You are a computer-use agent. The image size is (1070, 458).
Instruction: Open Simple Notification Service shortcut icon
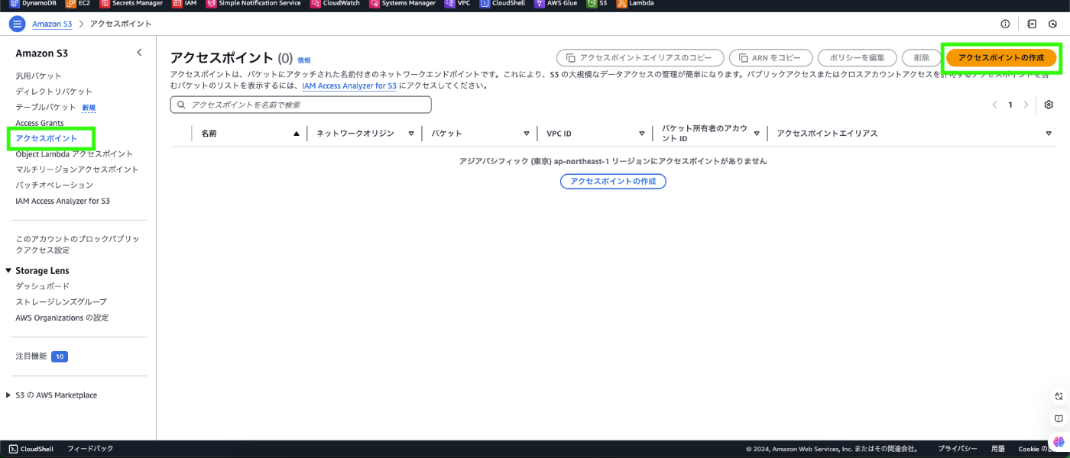212,4
